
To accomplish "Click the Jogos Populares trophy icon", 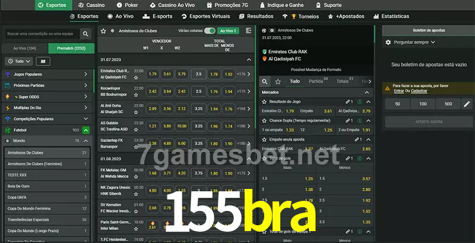I will 8,74.
